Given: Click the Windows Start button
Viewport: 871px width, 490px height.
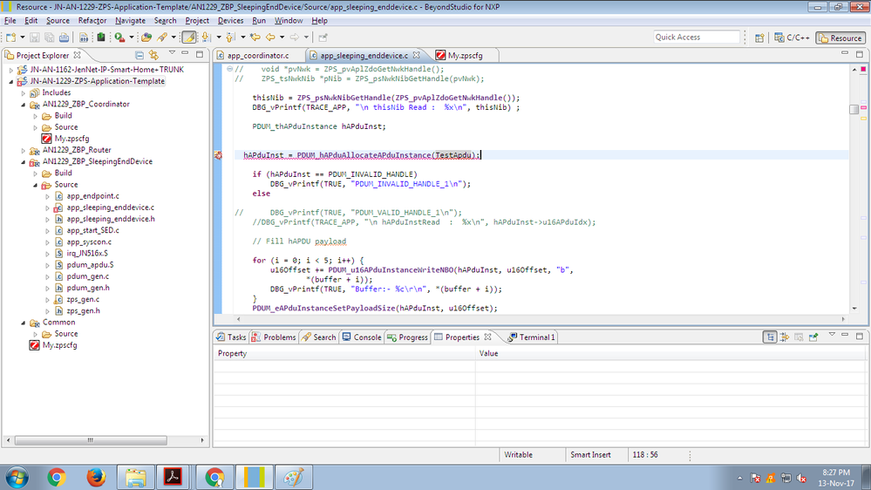Looking at the screenshot, I should (17, 477).
